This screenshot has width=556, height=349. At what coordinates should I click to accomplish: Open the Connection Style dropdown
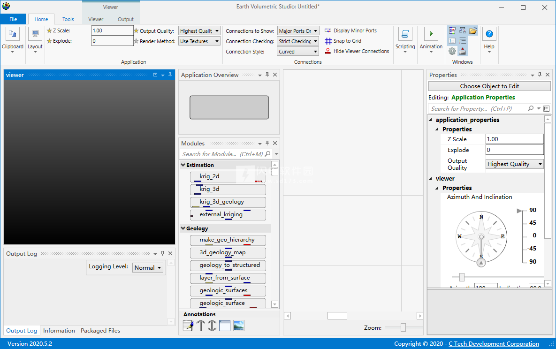click(298, 52)
